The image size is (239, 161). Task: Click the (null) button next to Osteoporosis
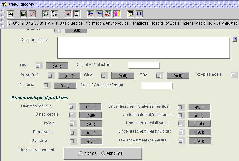(90, 115)
